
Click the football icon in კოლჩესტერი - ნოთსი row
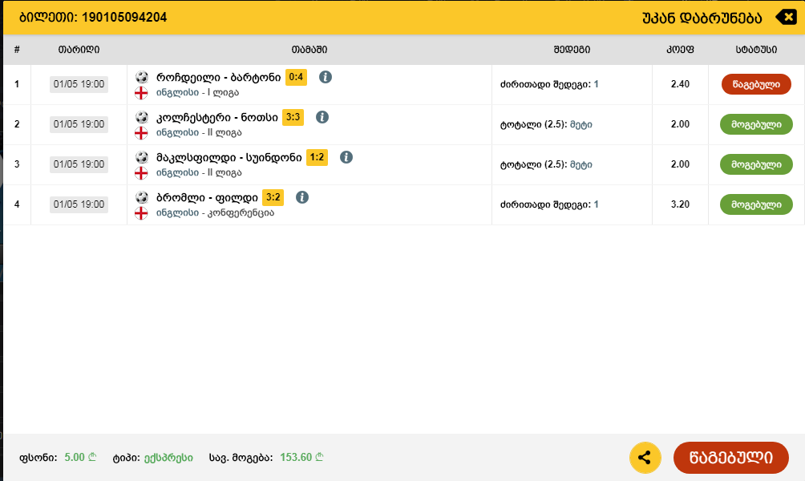[x=142, y=117]
